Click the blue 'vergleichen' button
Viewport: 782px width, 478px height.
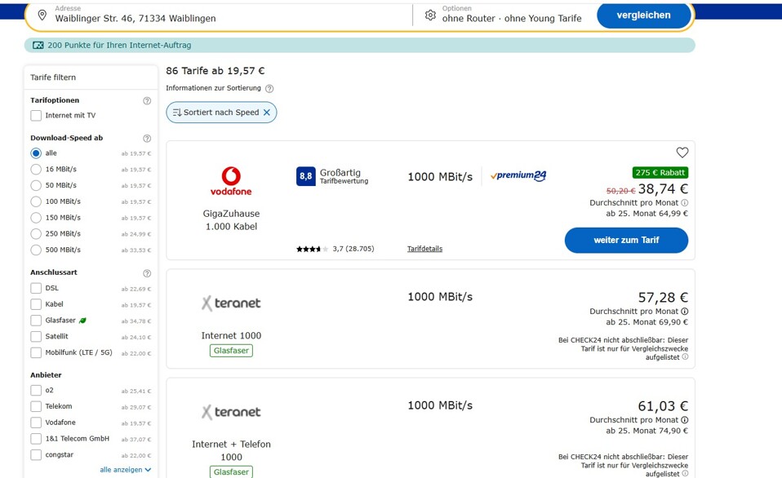click(x=643, y=15)
